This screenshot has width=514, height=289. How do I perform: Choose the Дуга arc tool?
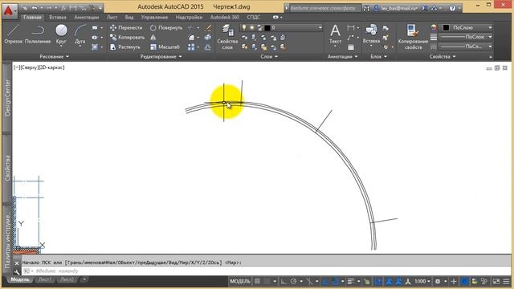coord(80,34)
